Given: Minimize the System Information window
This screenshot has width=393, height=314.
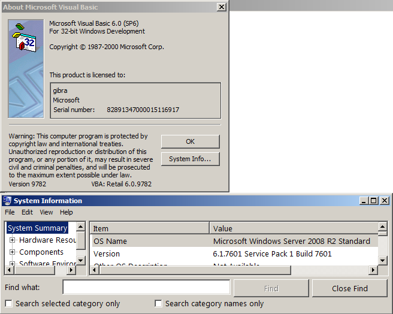Looking at the screenshot, I should [x=363, y=201].
